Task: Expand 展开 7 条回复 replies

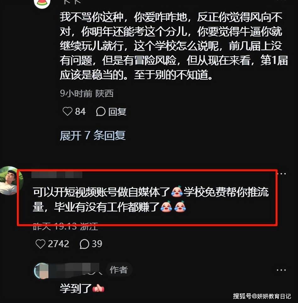Action: click(93, 135)
